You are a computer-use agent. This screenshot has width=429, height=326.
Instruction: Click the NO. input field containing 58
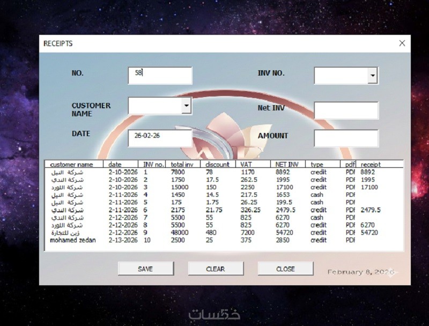[x=160, y=76]
